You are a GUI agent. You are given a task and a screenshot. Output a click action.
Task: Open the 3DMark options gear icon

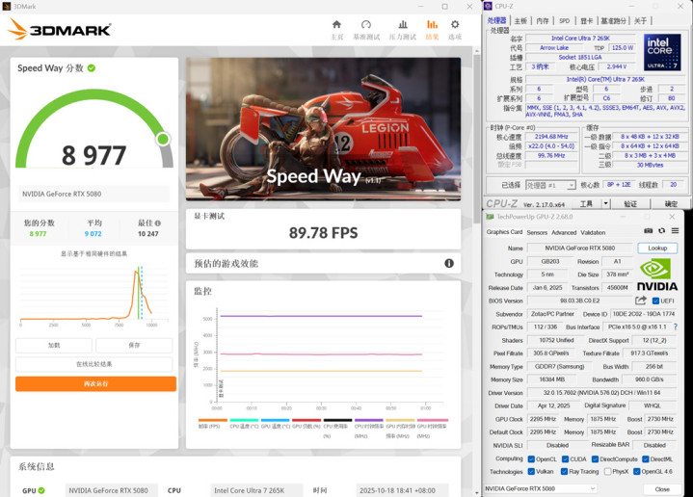tap(455, 29)
